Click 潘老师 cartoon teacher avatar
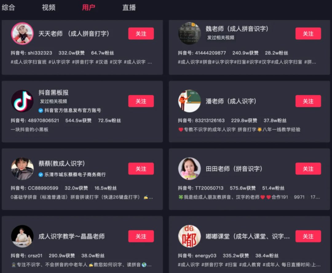Image resolution: width=332 pixels, height=273 pixels. point(189,101)
